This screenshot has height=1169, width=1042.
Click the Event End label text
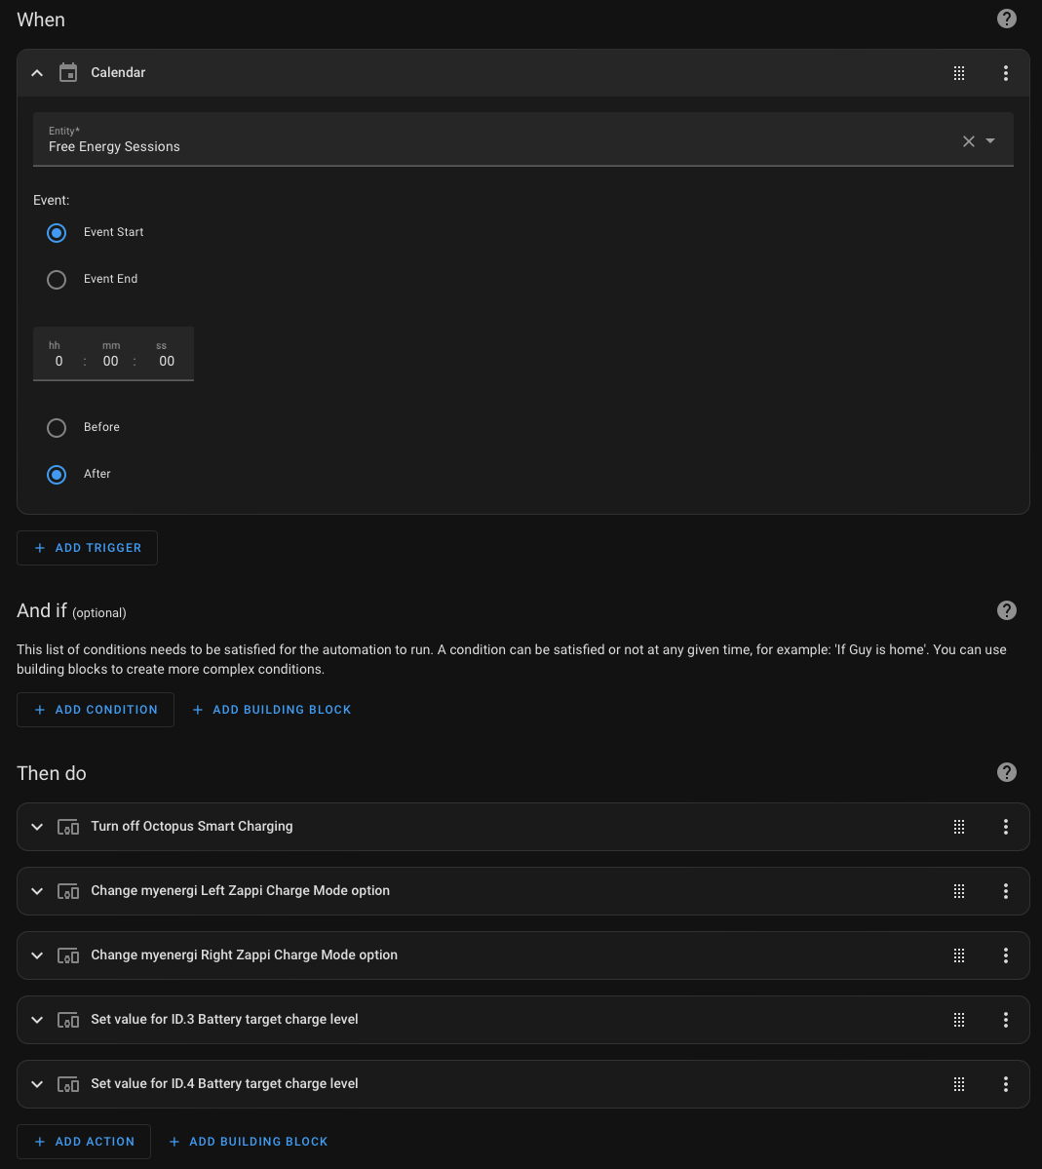pyautogui.click(x=110, y=279)
